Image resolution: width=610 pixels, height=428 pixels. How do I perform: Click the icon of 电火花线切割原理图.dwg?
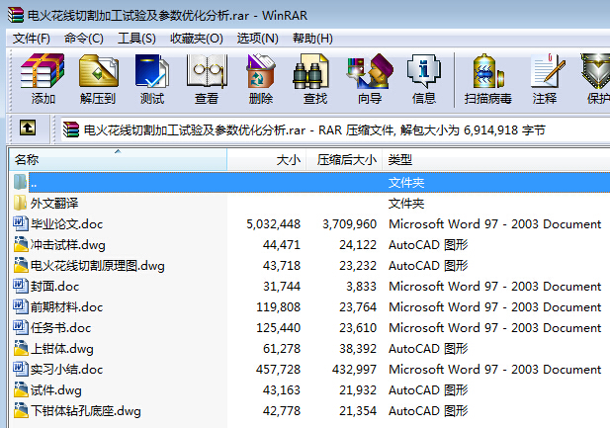click(21, 265)
